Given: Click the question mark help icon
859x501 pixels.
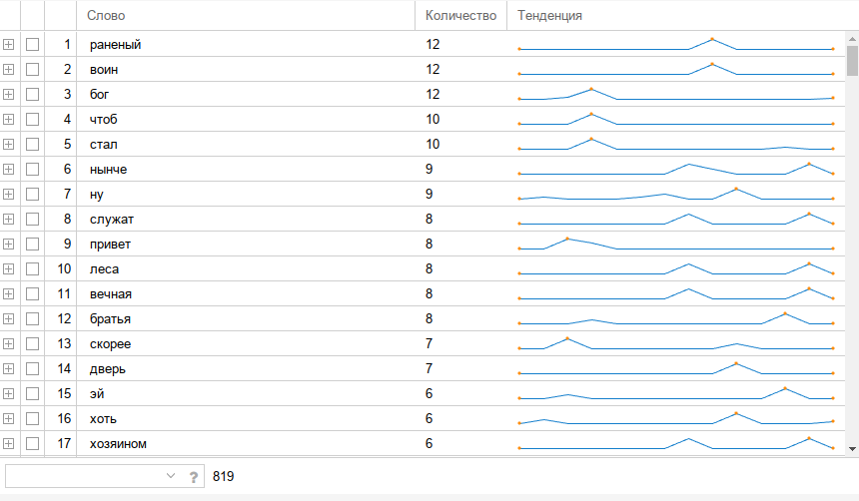Looking at the screenshot, I should pyautogui.click(x=194, y=476).
